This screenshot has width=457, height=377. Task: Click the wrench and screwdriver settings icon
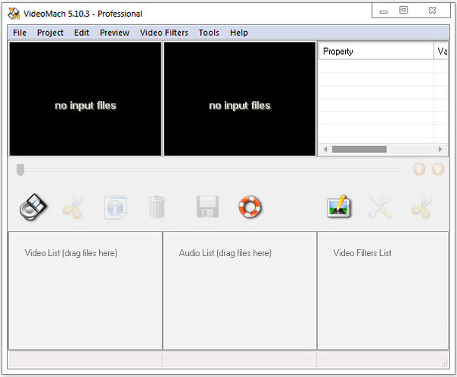379,207
